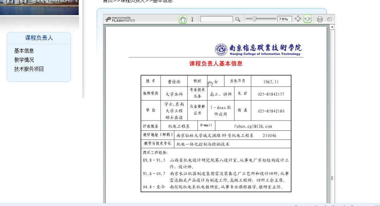
Task: Click the print document icon
Action: pos(320,19)
